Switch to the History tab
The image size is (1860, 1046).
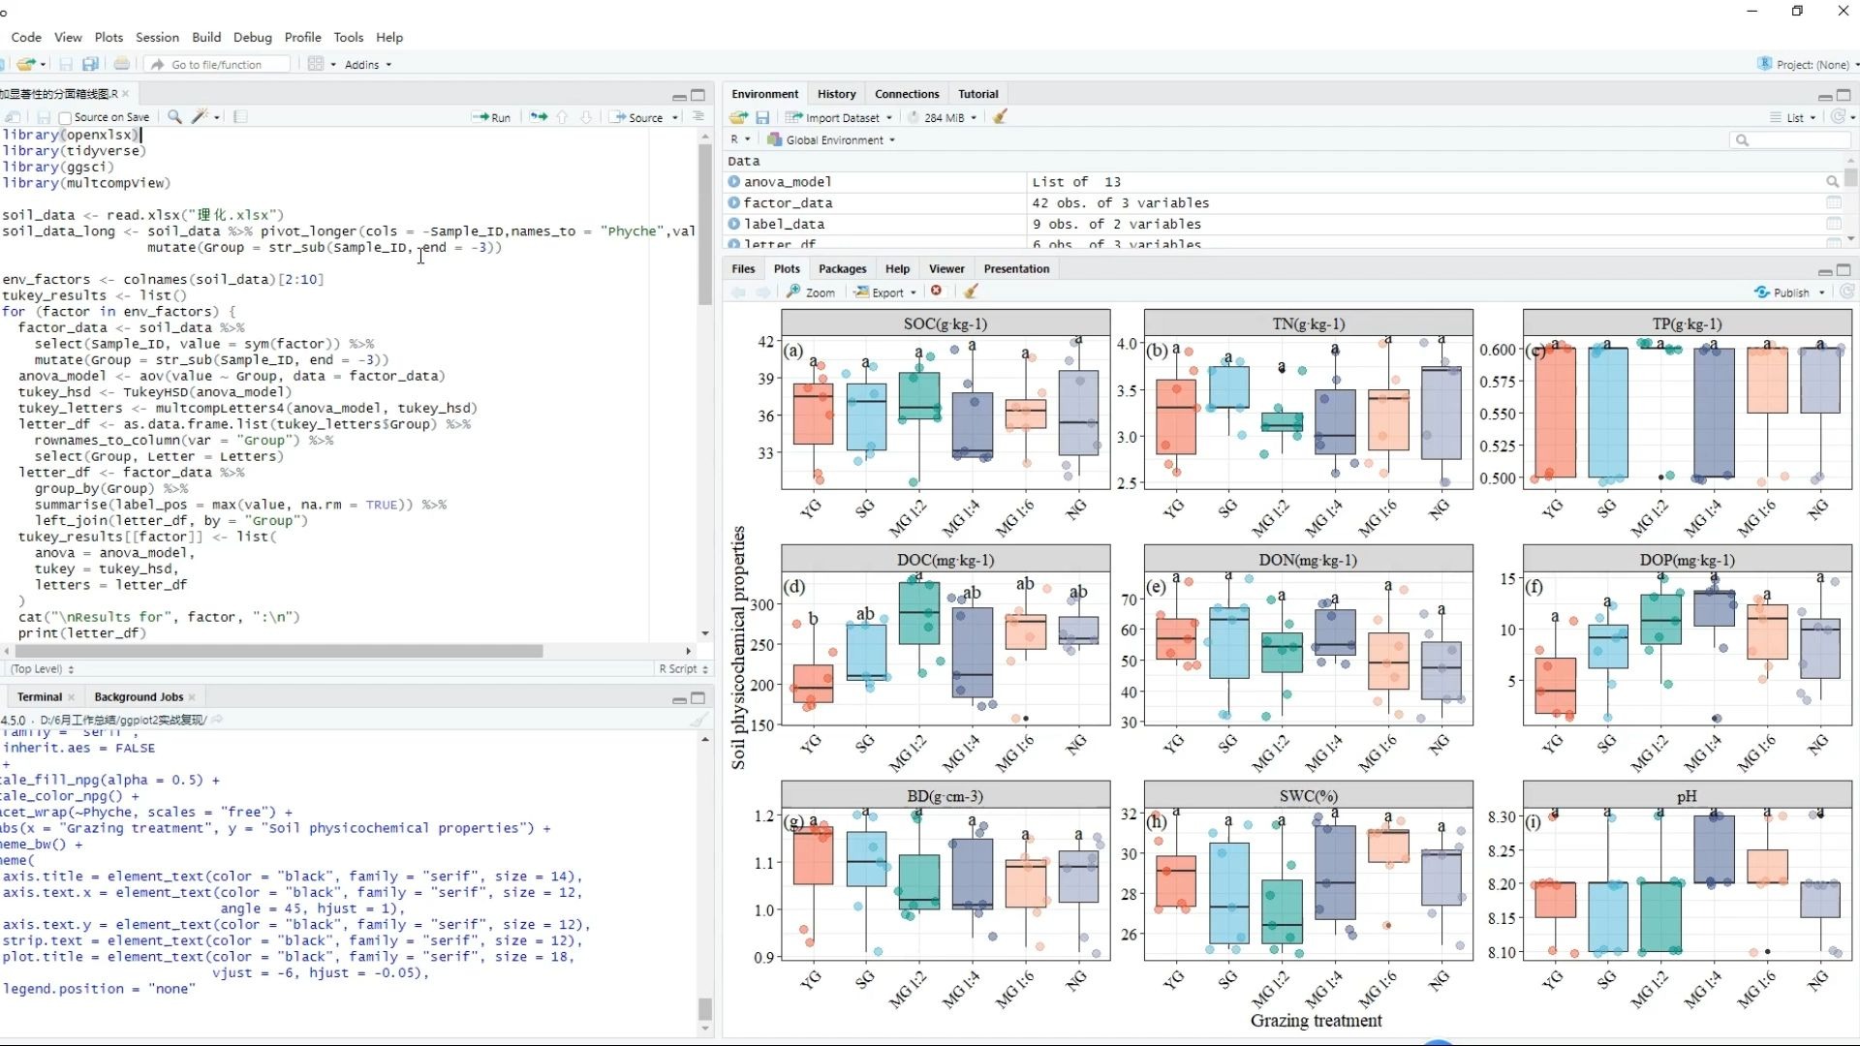pyautogui.click(x=836, y=94)
